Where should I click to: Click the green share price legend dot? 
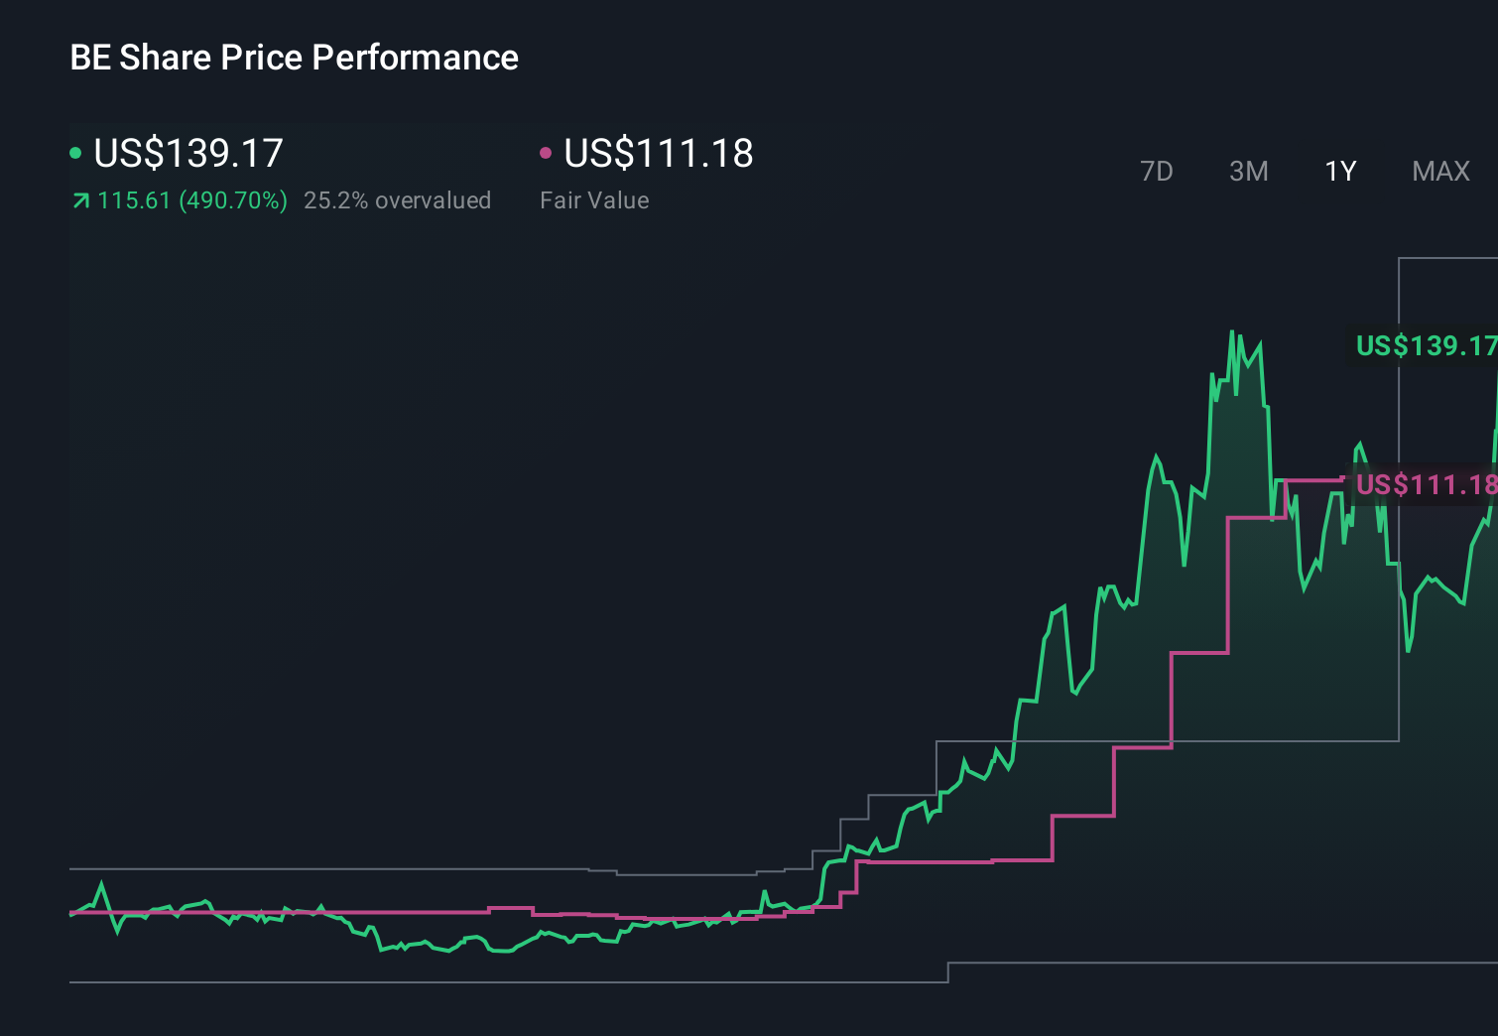tap(75, 152)
